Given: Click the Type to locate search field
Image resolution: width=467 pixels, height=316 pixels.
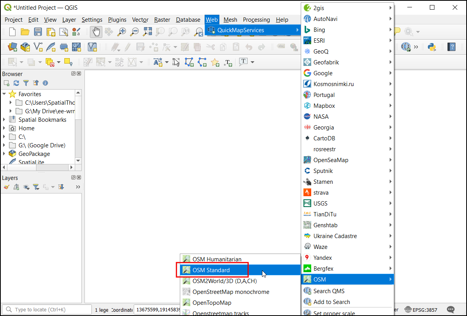Looking at the screenshot, I should tap(47, 309).
